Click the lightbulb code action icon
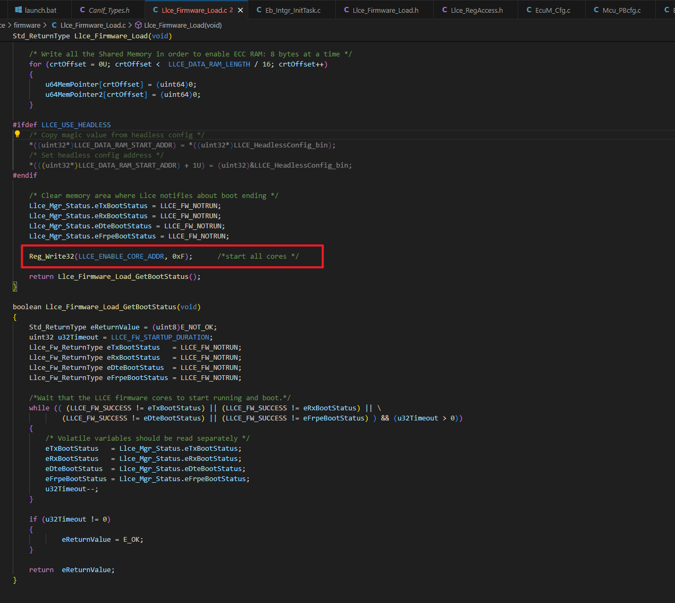Image resolution: width=675 pixels, height=603 pixels. tap(17, 134)
